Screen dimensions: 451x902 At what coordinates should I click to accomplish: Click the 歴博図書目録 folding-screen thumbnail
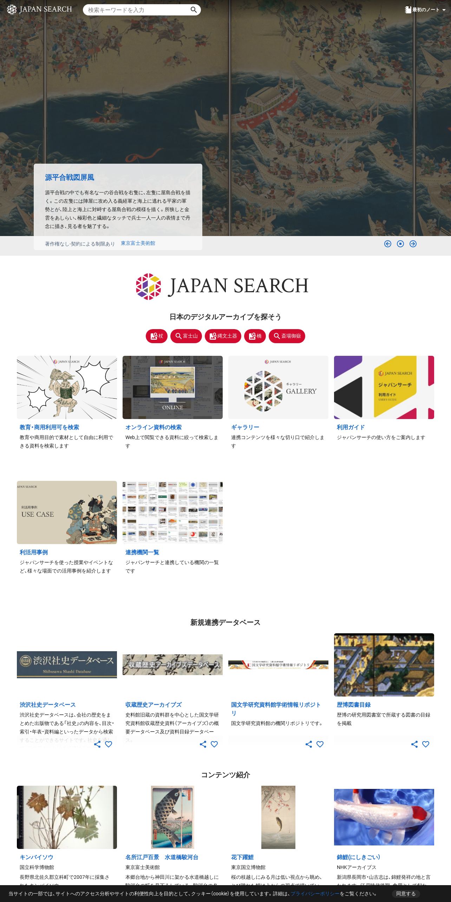point(384,665)
